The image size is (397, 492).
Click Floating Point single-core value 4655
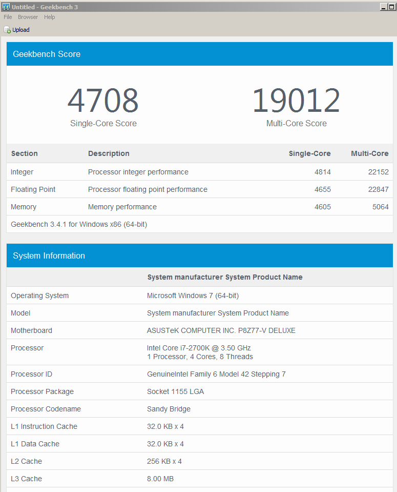pos(323,189)
